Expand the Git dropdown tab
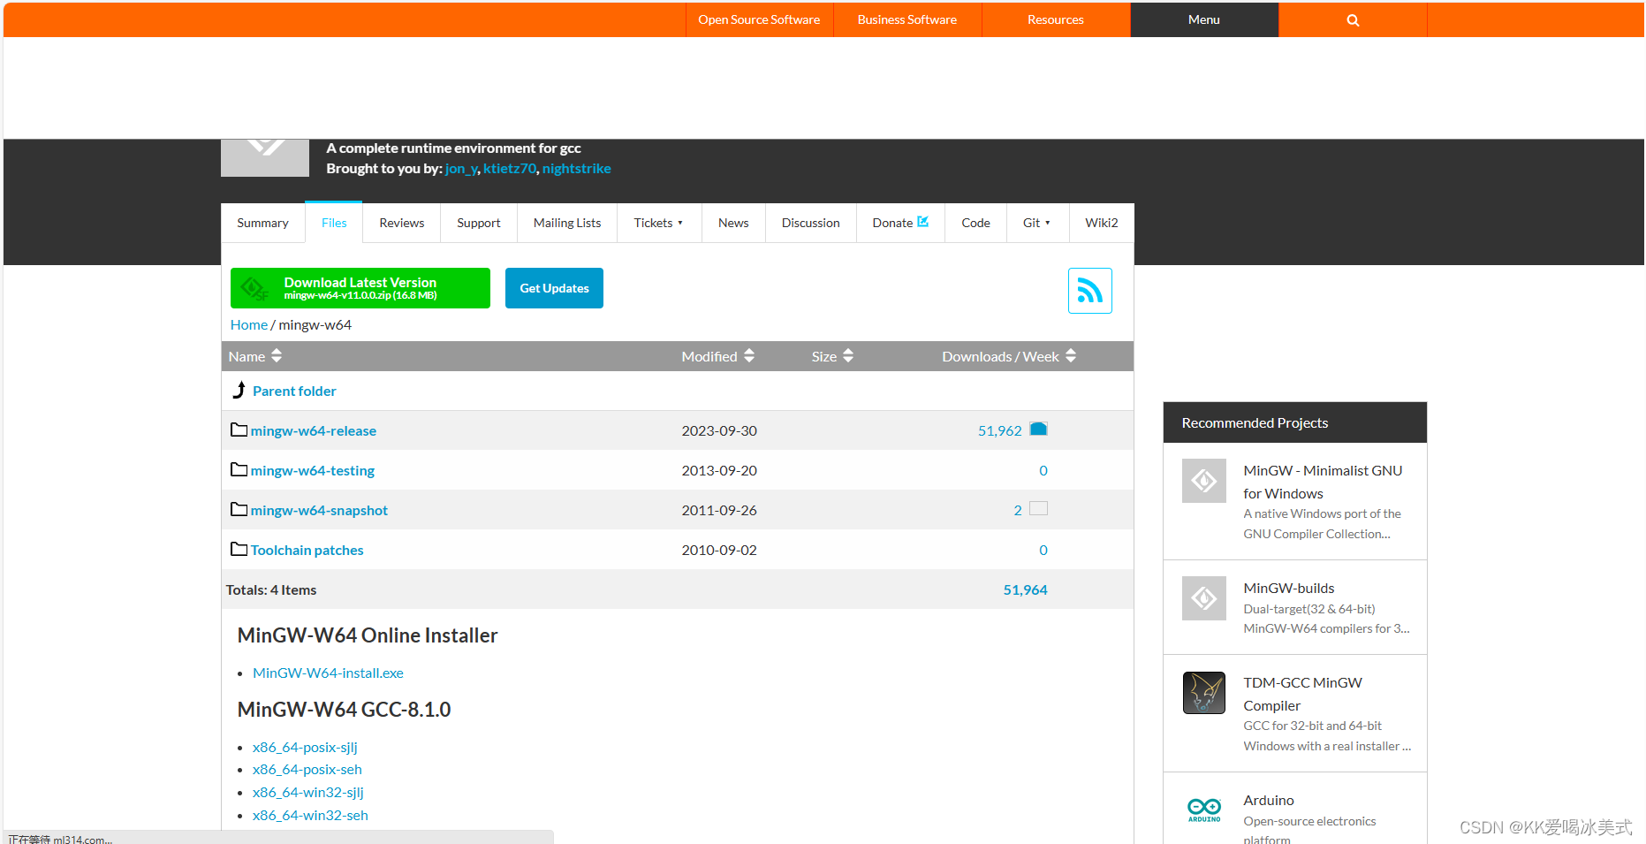 pos(1037,223)
